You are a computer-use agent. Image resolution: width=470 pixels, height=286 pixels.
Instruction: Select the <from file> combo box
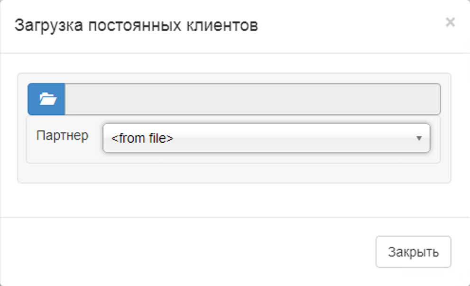click(x=266, y=138)
